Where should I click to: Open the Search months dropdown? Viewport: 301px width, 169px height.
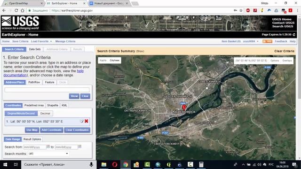(48, 154)
